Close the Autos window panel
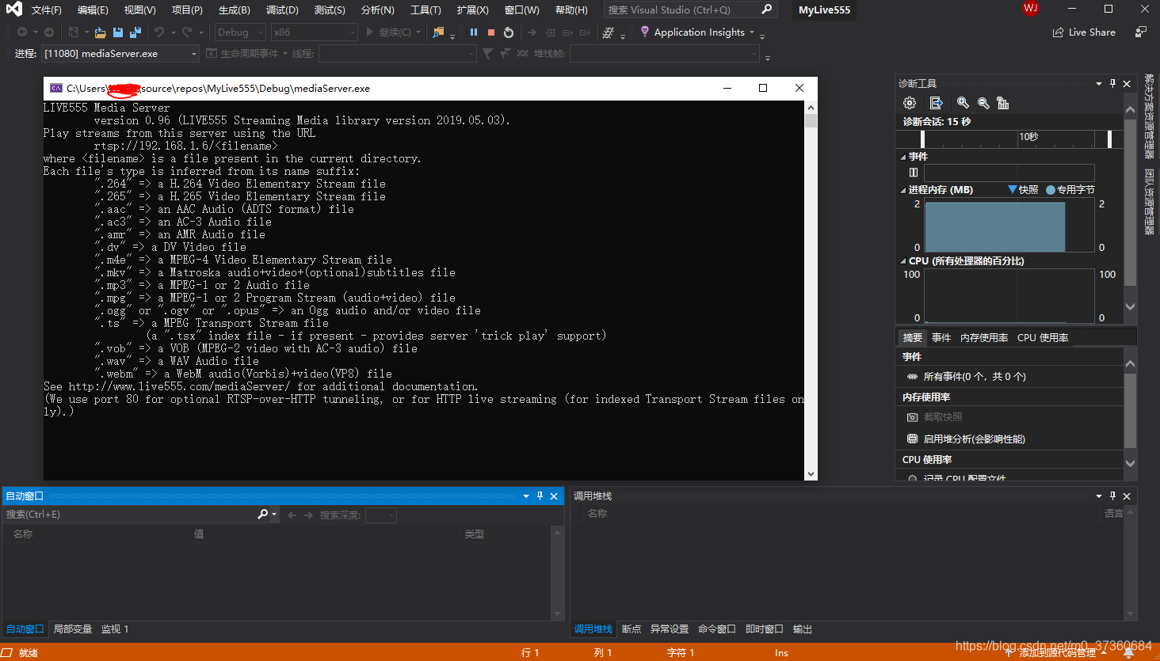Screen dimensions: 1160x661 [554, 496]
